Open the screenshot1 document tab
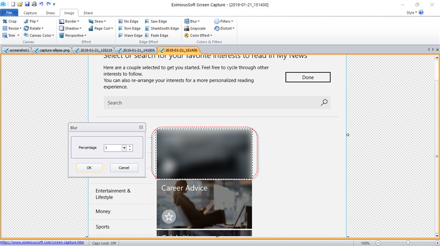This screenshot has height=246, width=440. tap(17, 50)
